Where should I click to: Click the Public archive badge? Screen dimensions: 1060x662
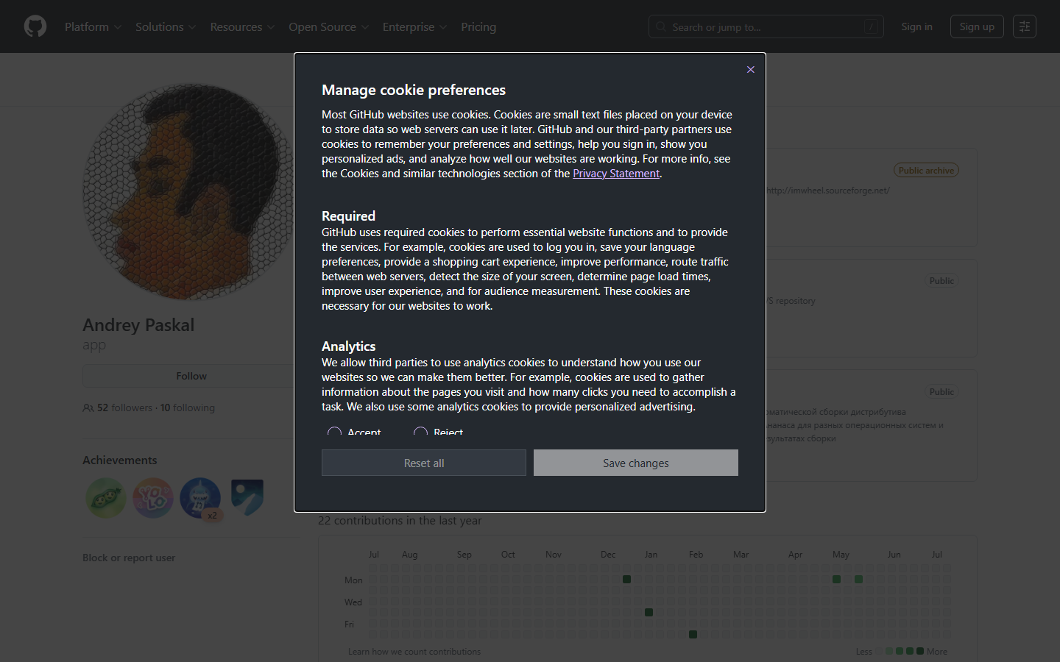pos(926,170)
